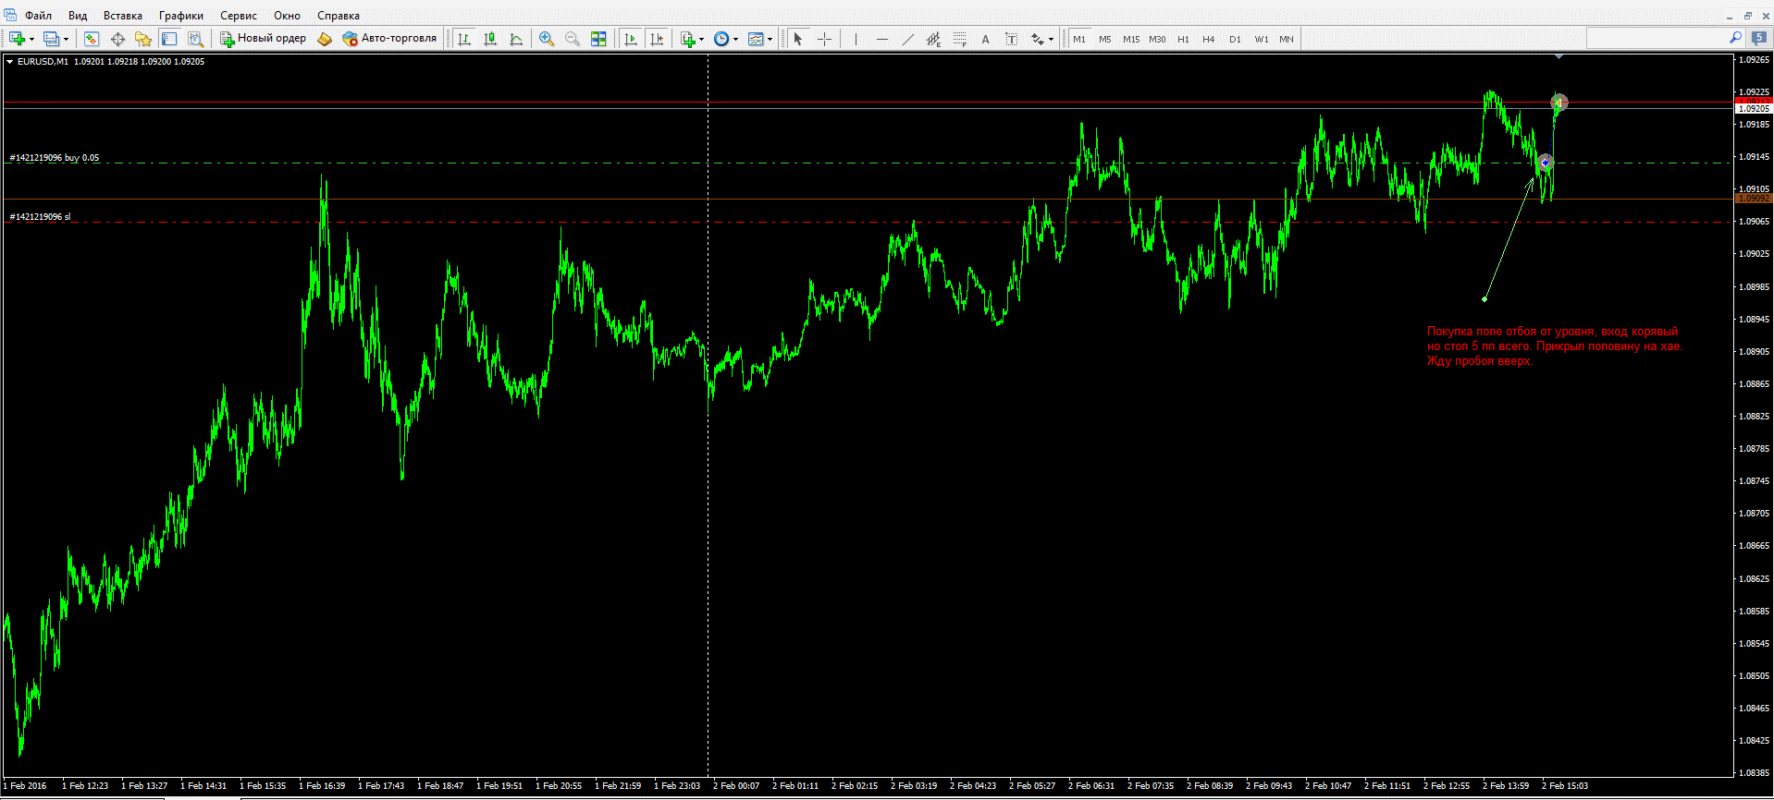Show the Market Watch window
The width and height of the screenshot is (1774, 800).
coord(91,39)
